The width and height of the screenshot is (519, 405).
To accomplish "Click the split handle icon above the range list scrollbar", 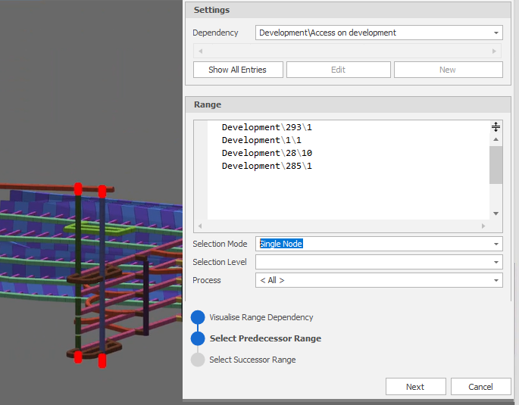I will [496, 127].
